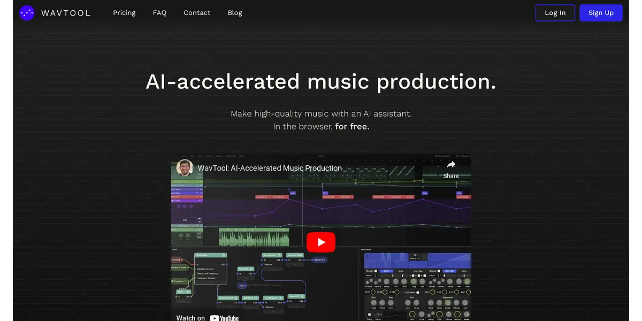Toggle the Math node's power icon

(188, 292)
